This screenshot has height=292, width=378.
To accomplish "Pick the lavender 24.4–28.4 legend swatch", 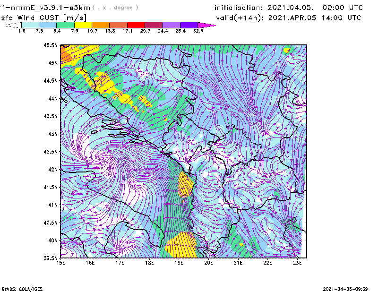I will tap(172, 25).
